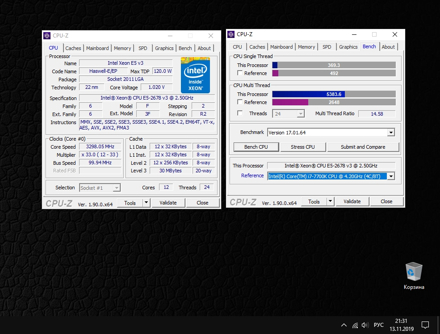The width and height of the screenshot is (440, 334).
Task: Click the Bench CPU button
Action: [x=256, y=147]
